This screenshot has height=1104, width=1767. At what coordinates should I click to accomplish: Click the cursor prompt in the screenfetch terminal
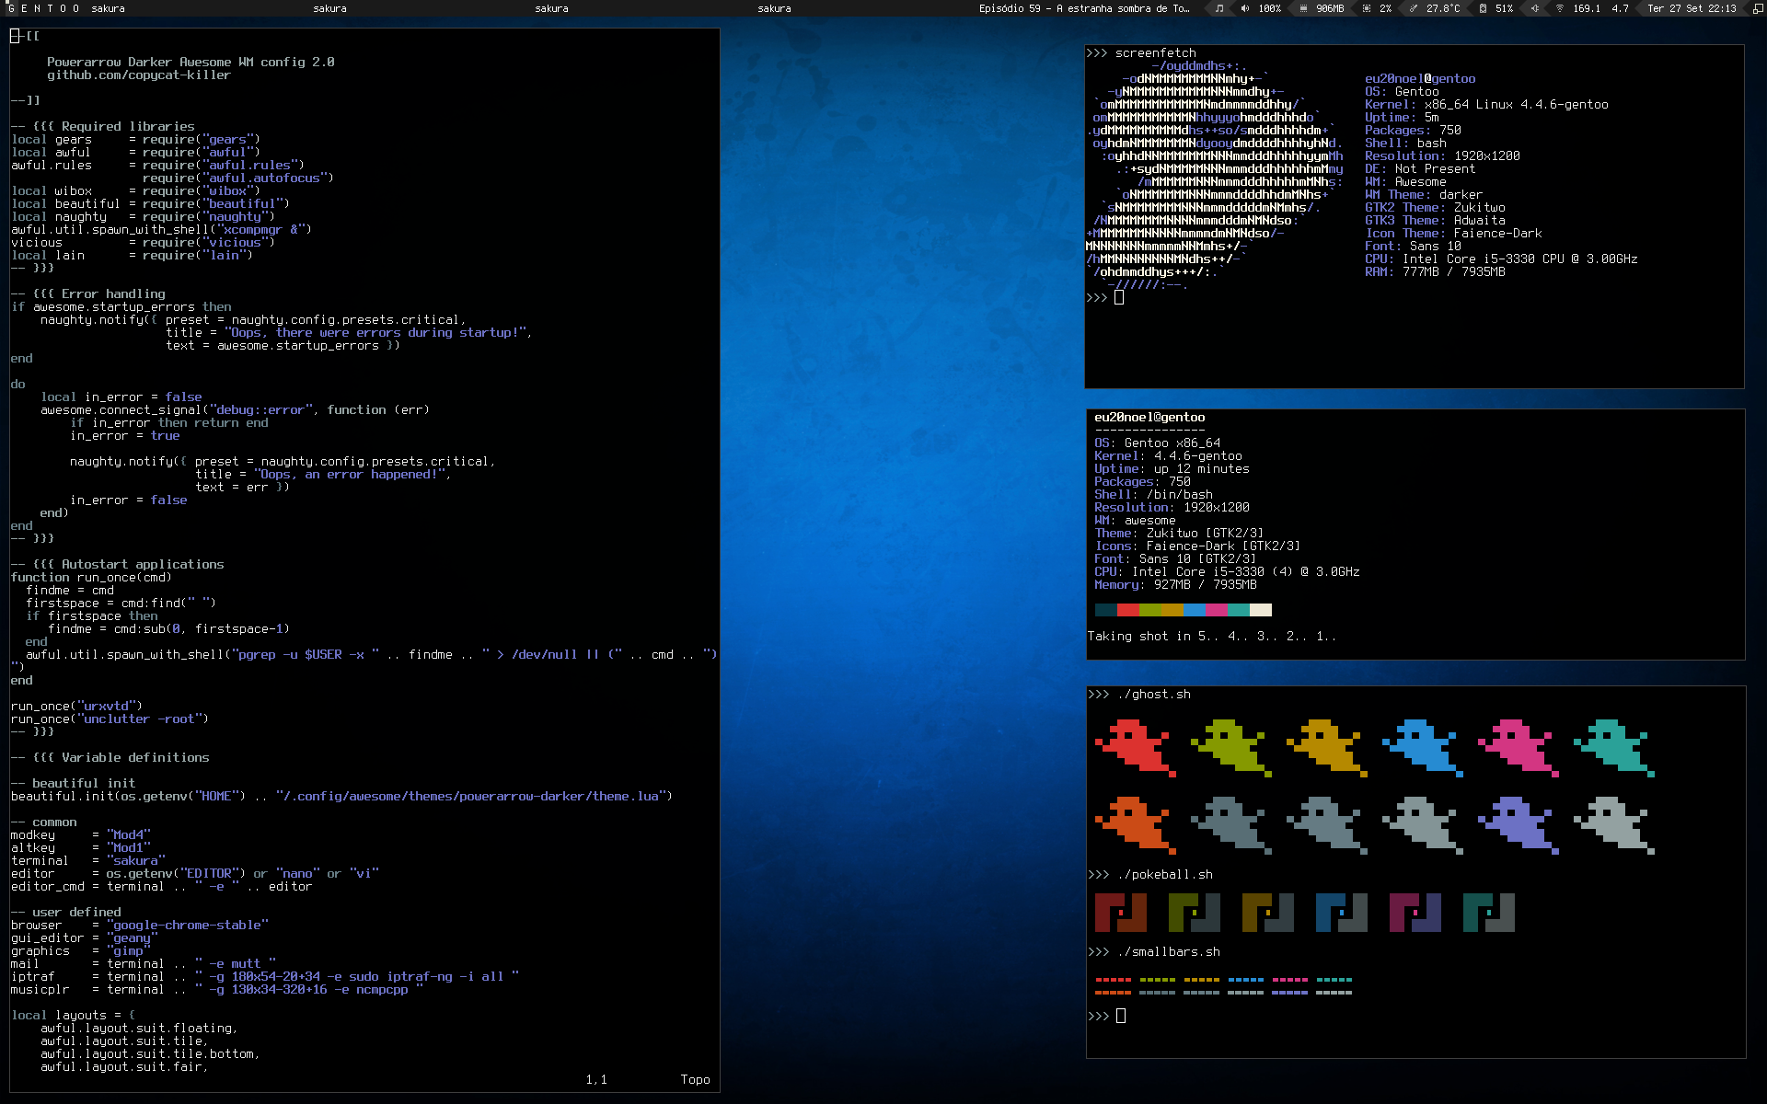point(1118,297)
